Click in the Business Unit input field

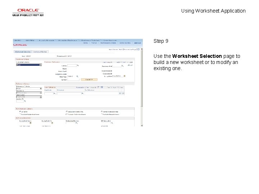click(117, 66)
